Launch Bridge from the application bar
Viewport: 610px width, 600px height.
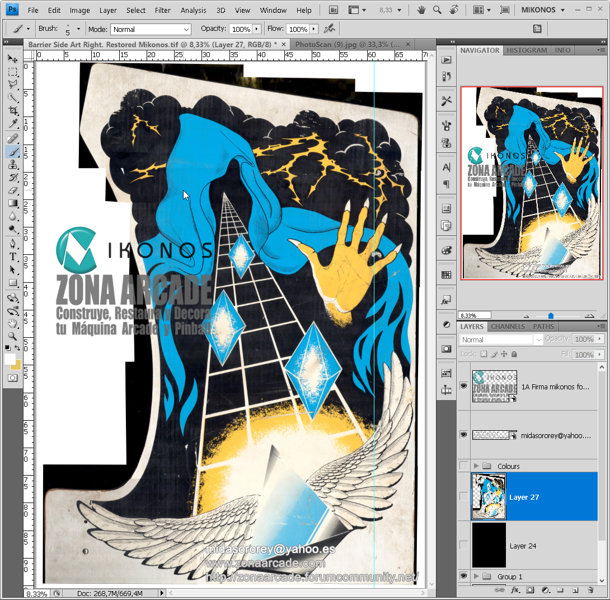(x=332, y=10)
